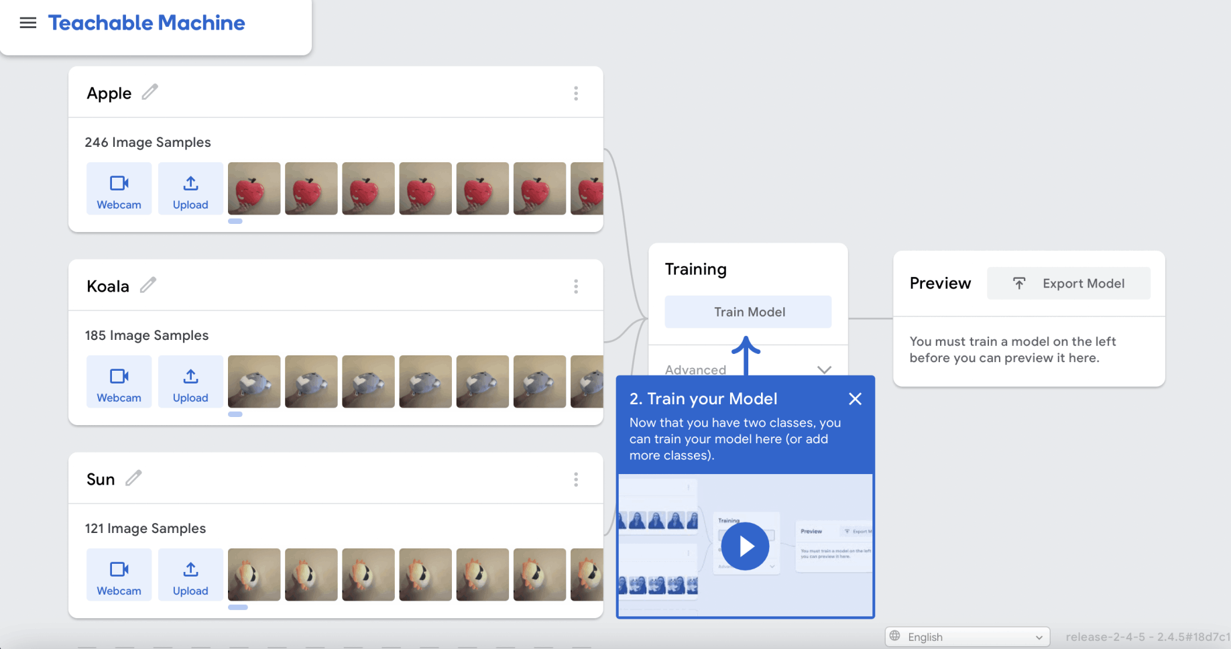Click the Training panel heading
The height and width of the screenshot is (649, 1231).
[696, 270]
